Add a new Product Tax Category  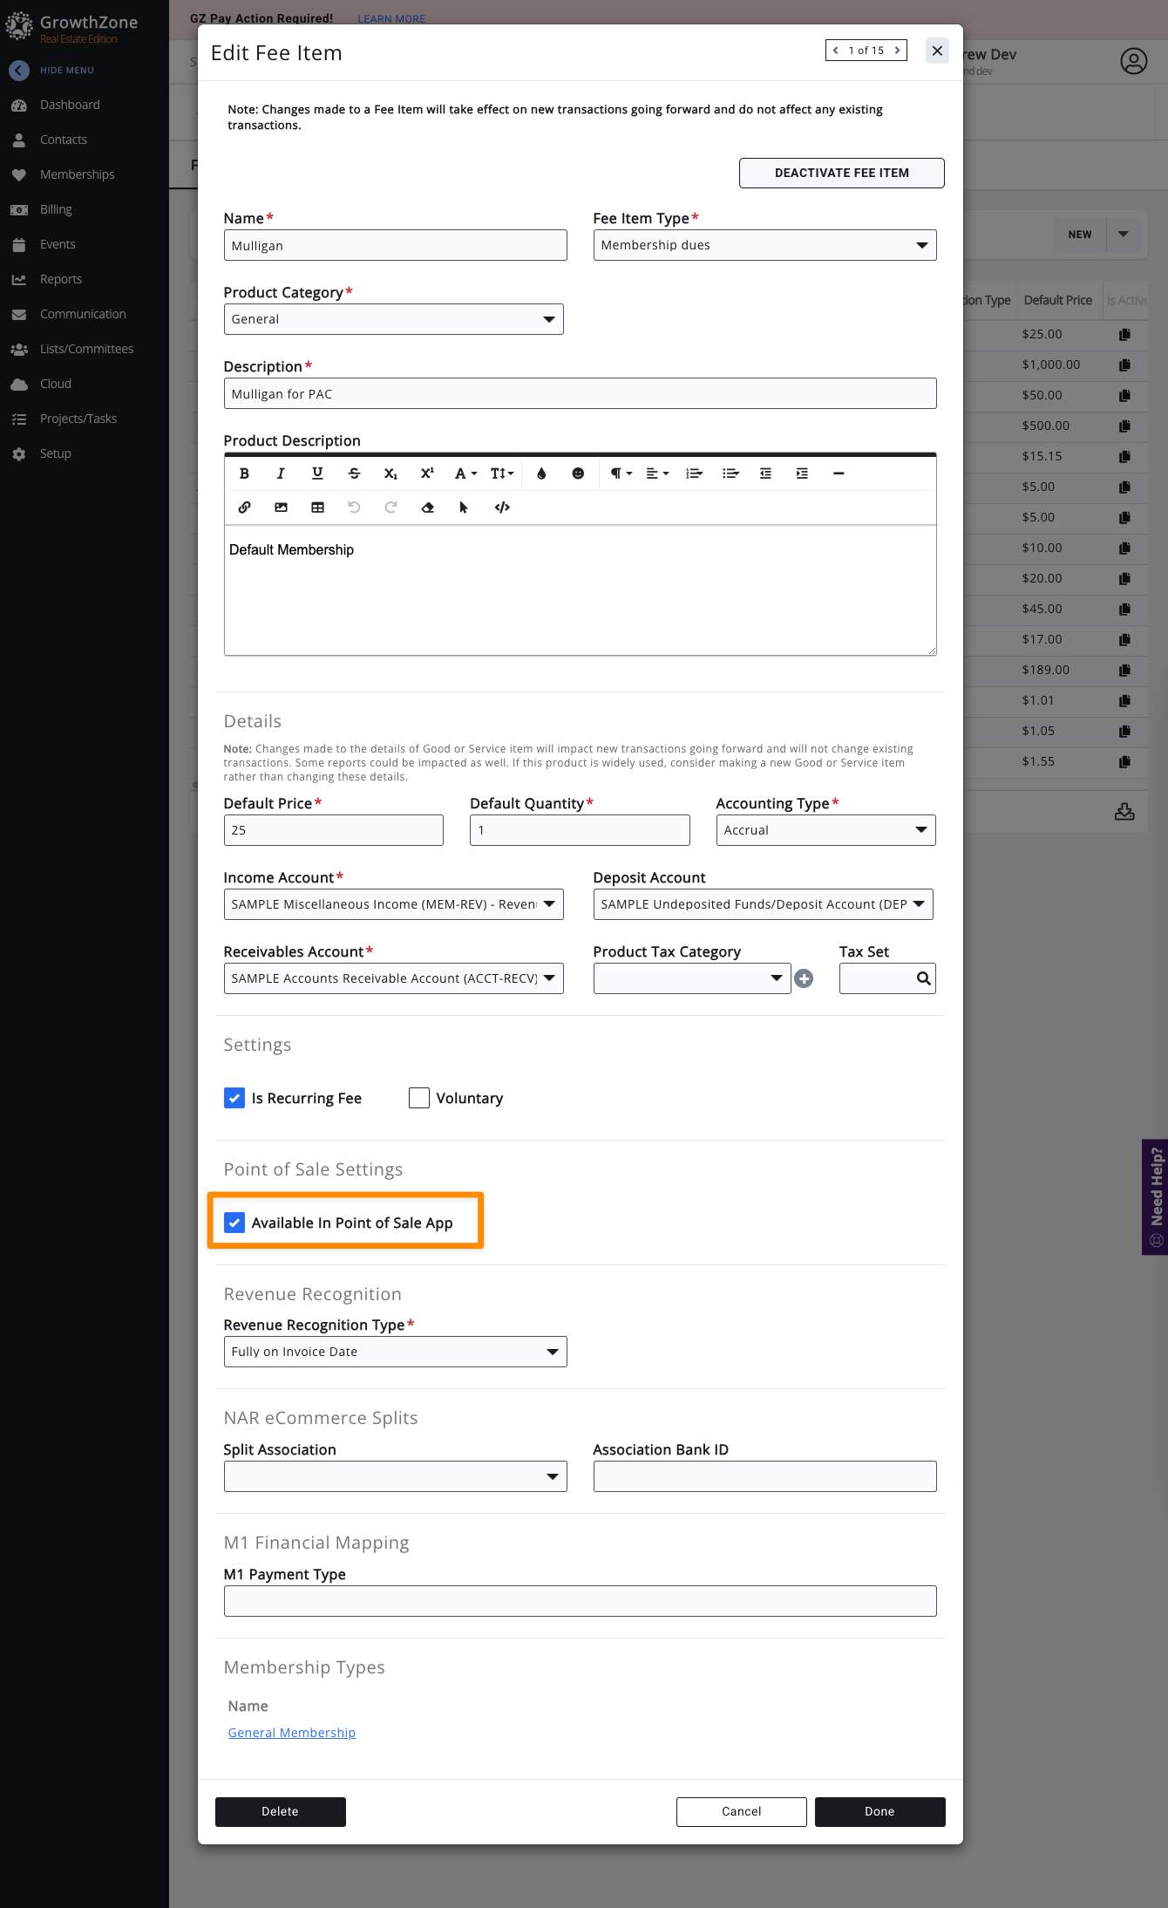tap(804, 978)
